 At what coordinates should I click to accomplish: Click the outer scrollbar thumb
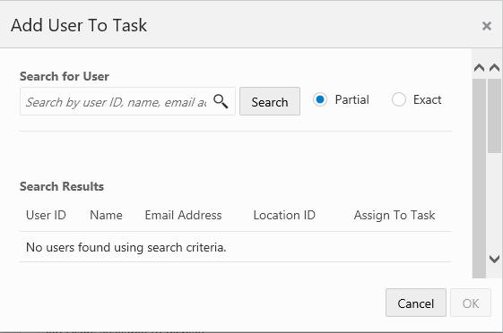[x=494, y=115]
